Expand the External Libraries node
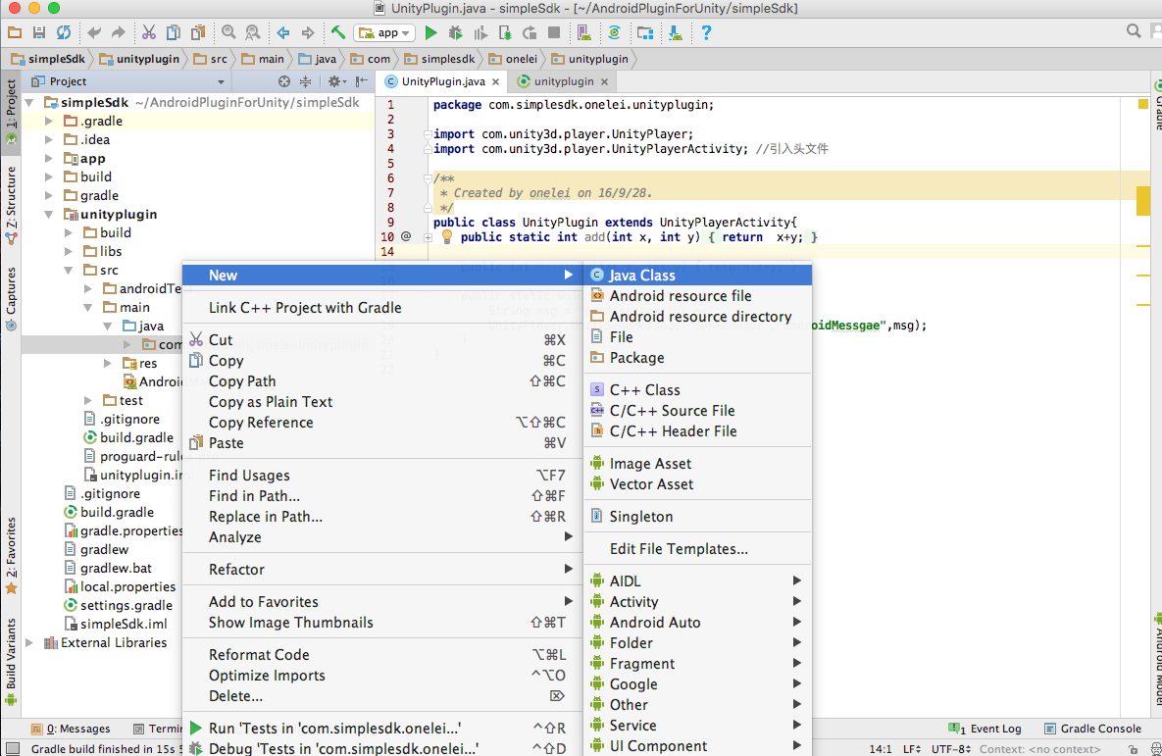Viewport: 1162px width, 756px height. [x=29, y=642]
